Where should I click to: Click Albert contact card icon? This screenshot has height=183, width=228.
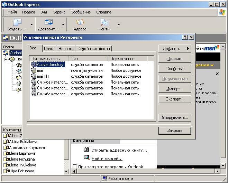(6, 136)
